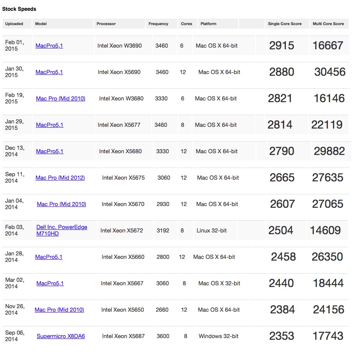Open Mac Pro (Mid 2010) link for X5670
Viewport: 353px width, 358px height.
(62, 204)
